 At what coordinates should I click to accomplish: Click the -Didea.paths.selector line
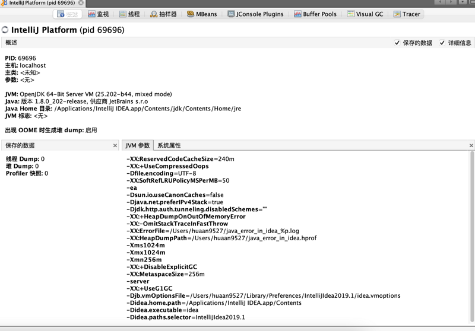click(x=186, y=317)
